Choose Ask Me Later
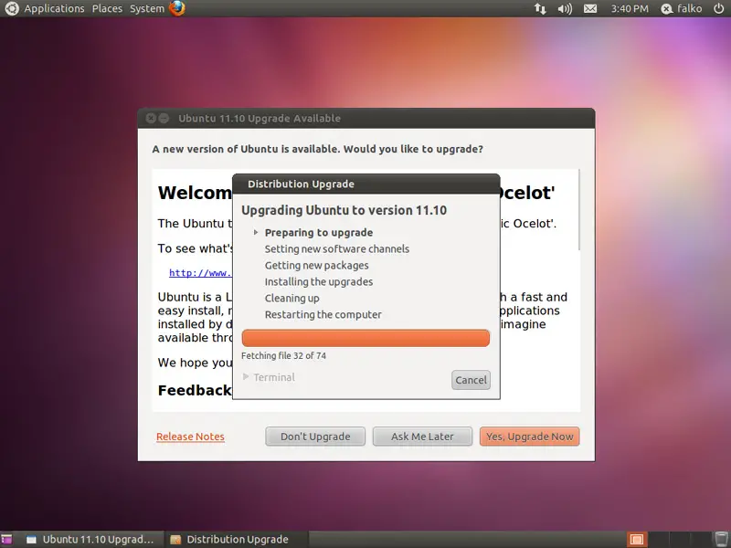The width and height of the screenshot is (731, 548). tap(422, 437)
